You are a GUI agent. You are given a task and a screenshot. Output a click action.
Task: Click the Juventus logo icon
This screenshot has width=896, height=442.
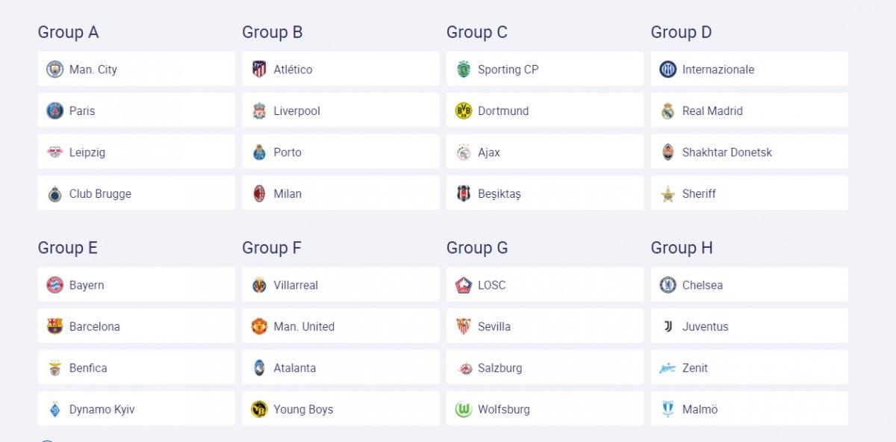coord(668,326)
